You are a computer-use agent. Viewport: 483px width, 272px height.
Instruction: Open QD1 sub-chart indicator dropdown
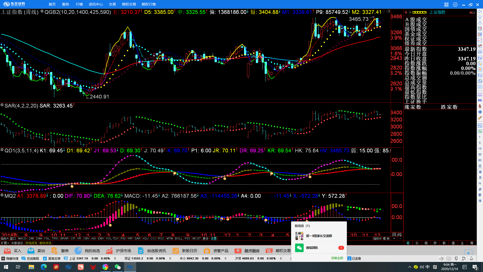(x=2, y=150)
